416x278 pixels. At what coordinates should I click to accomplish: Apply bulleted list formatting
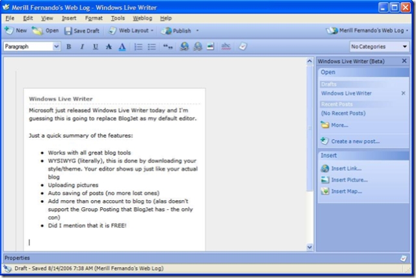pyautogui.click(x=151, y=47)
